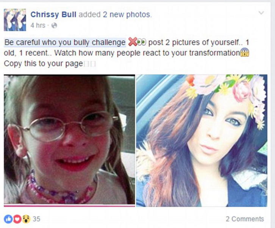
Task: Open the recent flower-crown selfie photo
Action: [x=202, y=141]
